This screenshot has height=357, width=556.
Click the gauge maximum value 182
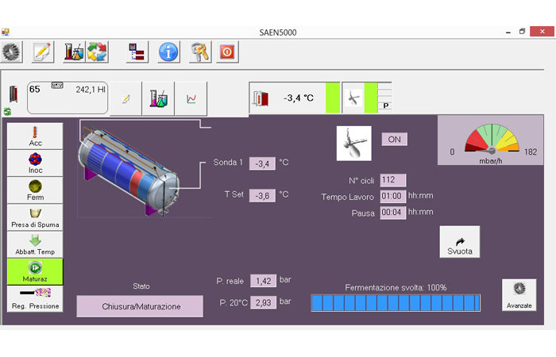pyautogui.click(x=531, y=152)
